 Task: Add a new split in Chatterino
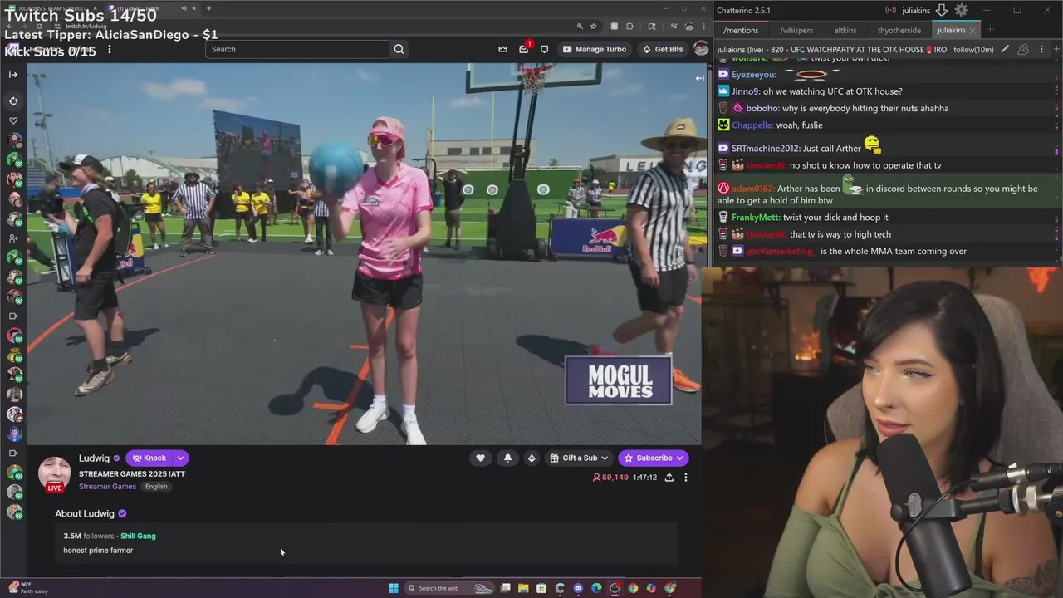tap(1056, 49)
